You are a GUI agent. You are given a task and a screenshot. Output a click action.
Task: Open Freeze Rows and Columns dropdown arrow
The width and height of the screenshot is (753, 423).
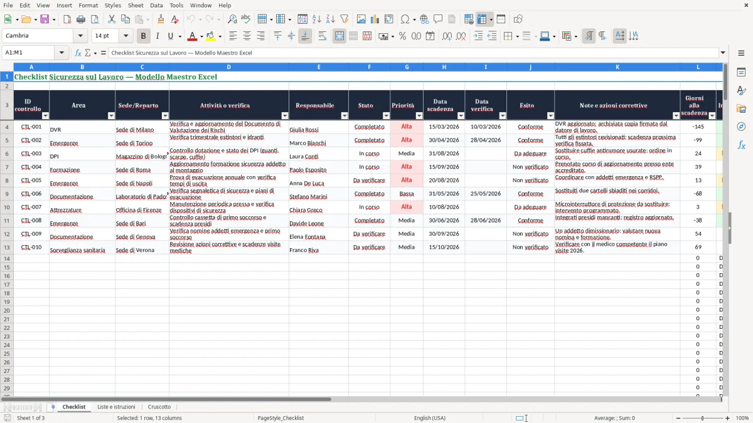pyautogui.click(x=491, y=19)
